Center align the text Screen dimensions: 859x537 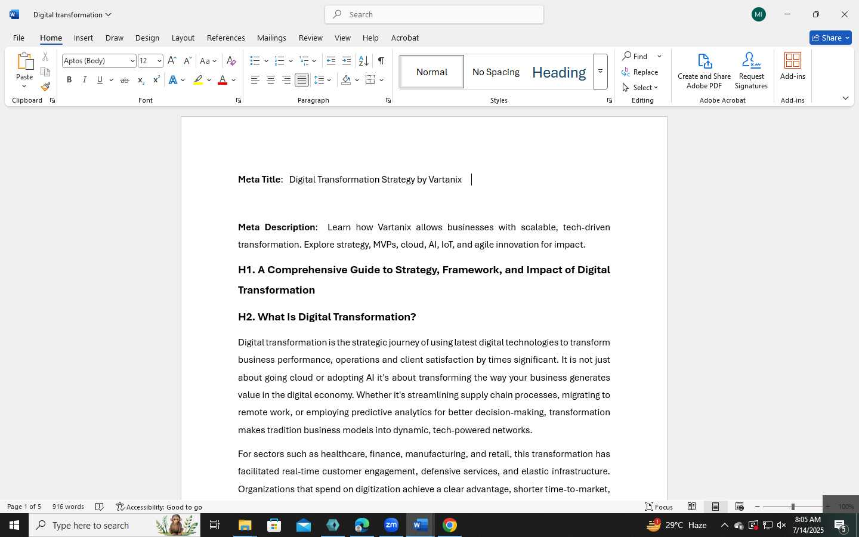point(271,80)
